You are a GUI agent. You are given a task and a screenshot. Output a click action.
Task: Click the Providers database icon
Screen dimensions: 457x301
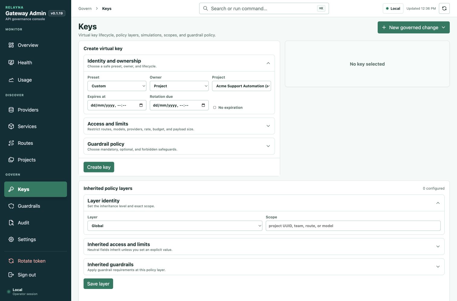pos(11,110)
